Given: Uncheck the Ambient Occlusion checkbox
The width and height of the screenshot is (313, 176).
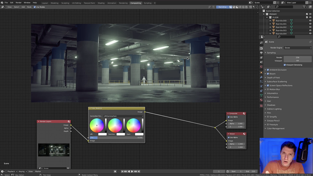Looking at the screenshot, I should point(268,70).
